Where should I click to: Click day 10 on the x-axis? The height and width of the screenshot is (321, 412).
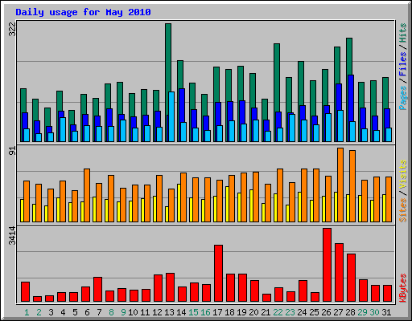133,312
